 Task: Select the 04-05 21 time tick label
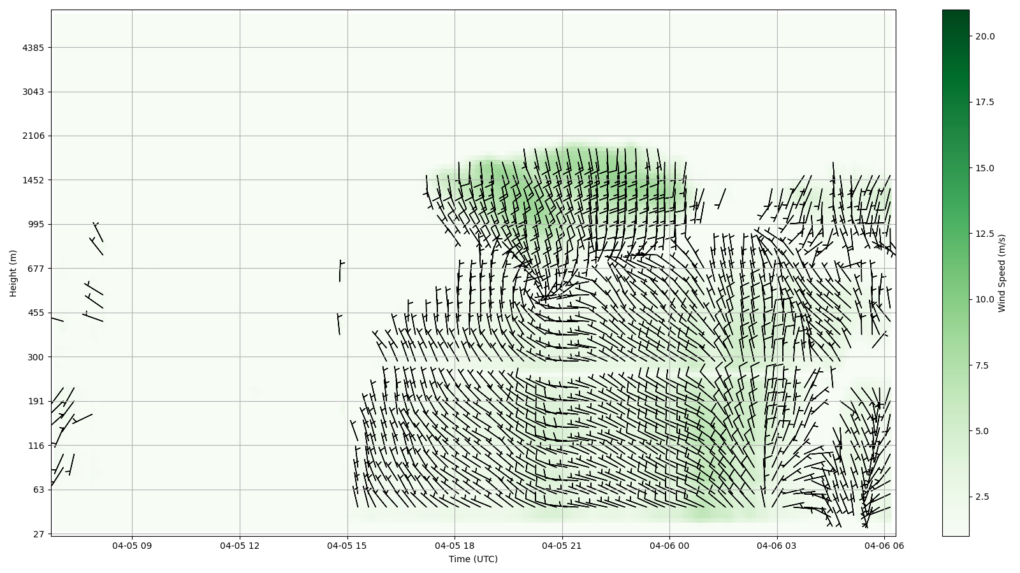[562, 546]
